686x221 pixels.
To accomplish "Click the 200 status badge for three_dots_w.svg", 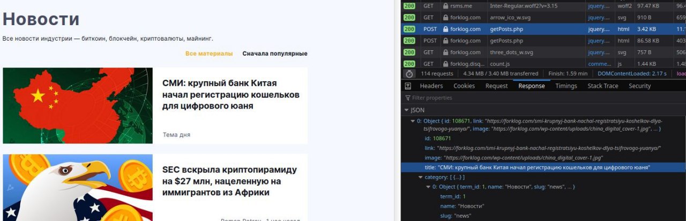I will coord(409,52).
